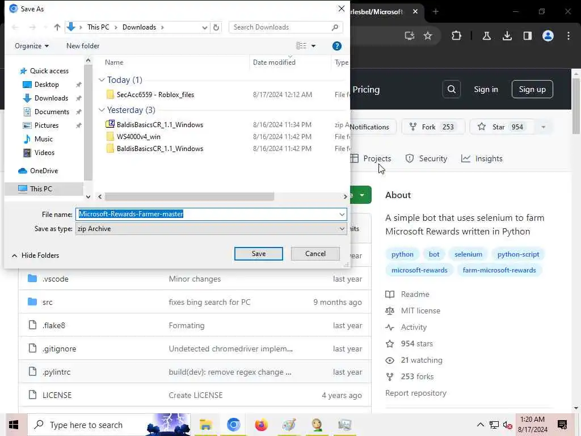Screen dimensions: 581x436
Task: Open Chrome three-dot menu
Action: tap(569, 36)
